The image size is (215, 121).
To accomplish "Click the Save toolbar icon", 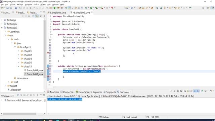I will [x=7, y=8].
